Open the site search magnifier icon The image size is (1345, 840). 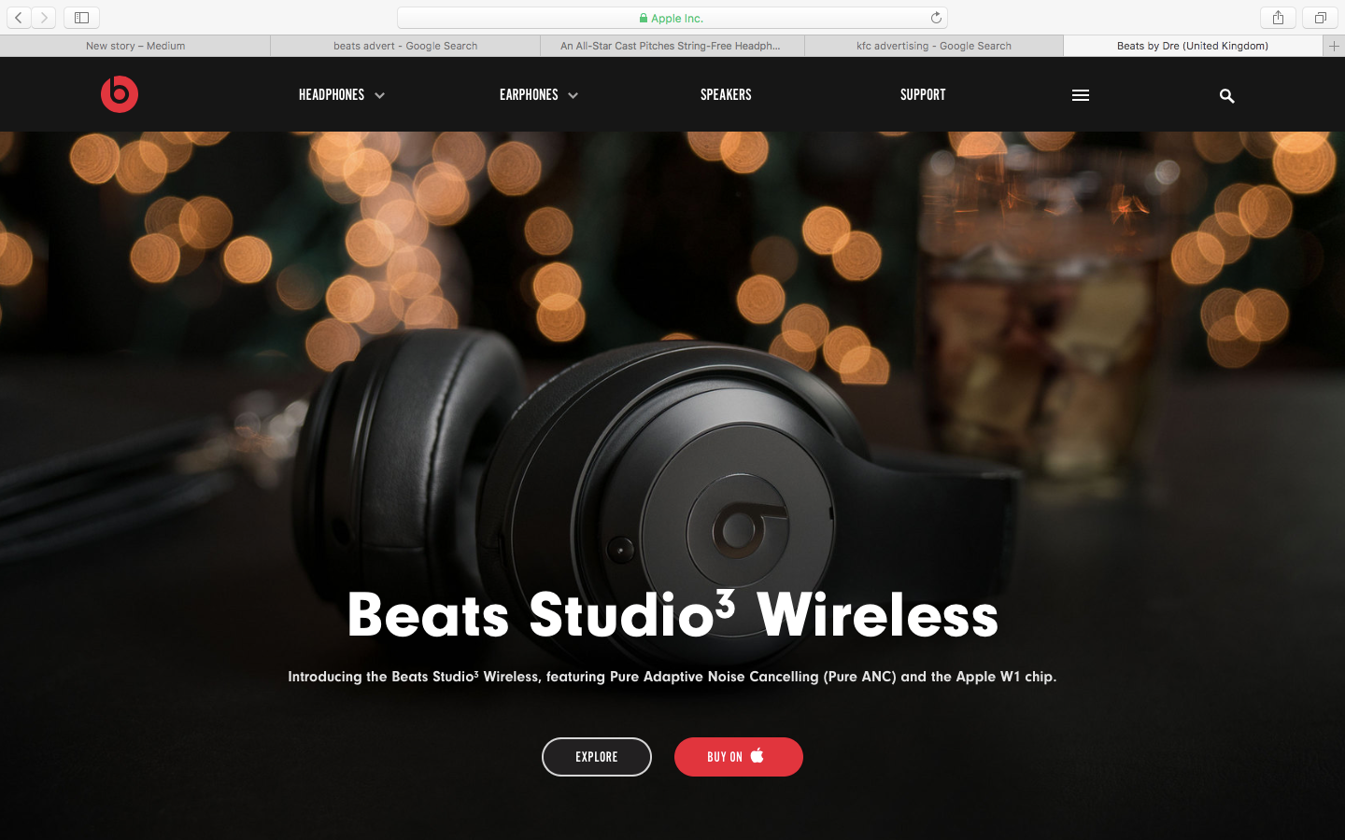click(x=1227, y=95)
